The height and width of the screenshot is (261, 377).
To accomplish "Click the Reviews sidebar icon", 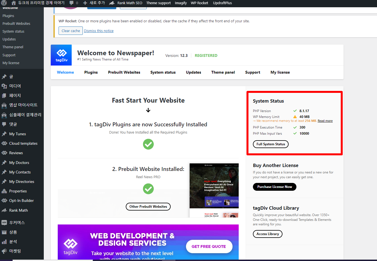I will click(4, 153).
